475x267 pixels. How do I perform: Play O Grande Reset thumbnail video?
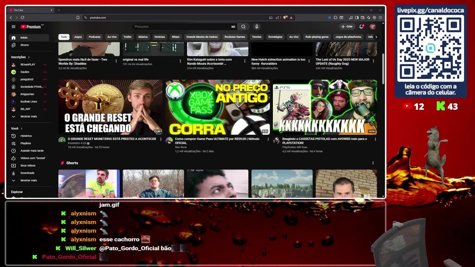click(110, 107)
